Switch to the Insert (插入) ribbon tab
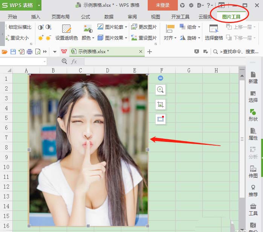The height and width of the screenshot is (232, 263). click(36, 17)
